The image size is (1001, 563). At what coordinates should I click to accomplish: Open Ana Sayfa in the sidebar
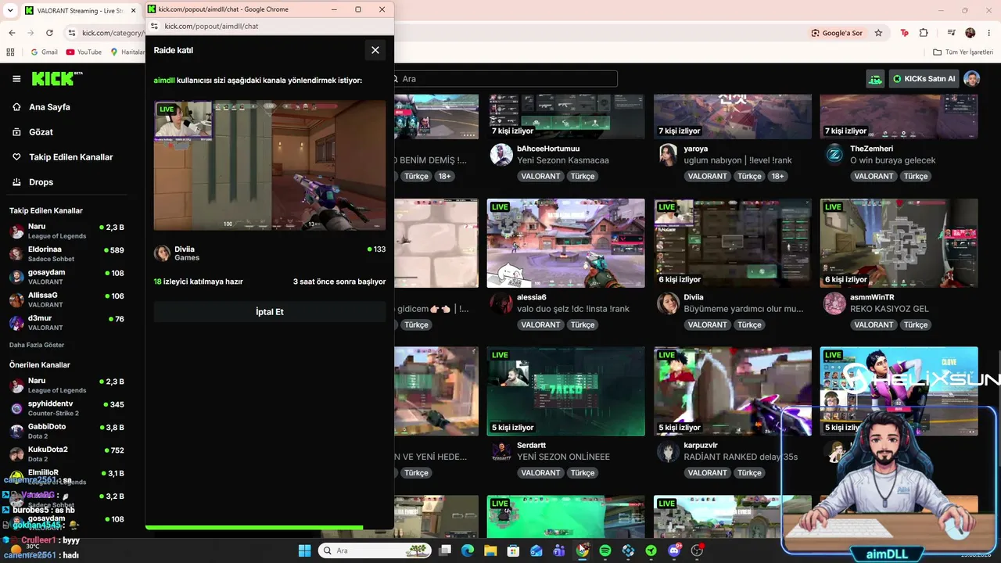click(49, 107)
